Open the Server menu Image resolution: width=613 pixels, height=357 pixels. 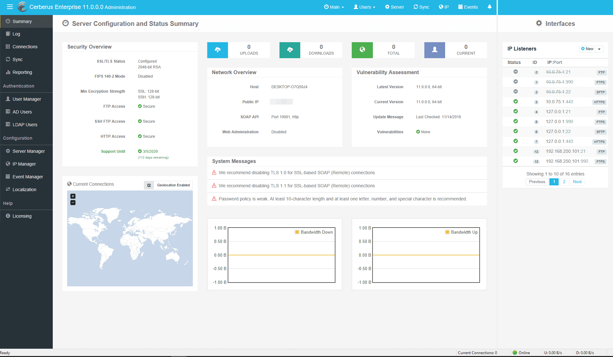[394, 7]
